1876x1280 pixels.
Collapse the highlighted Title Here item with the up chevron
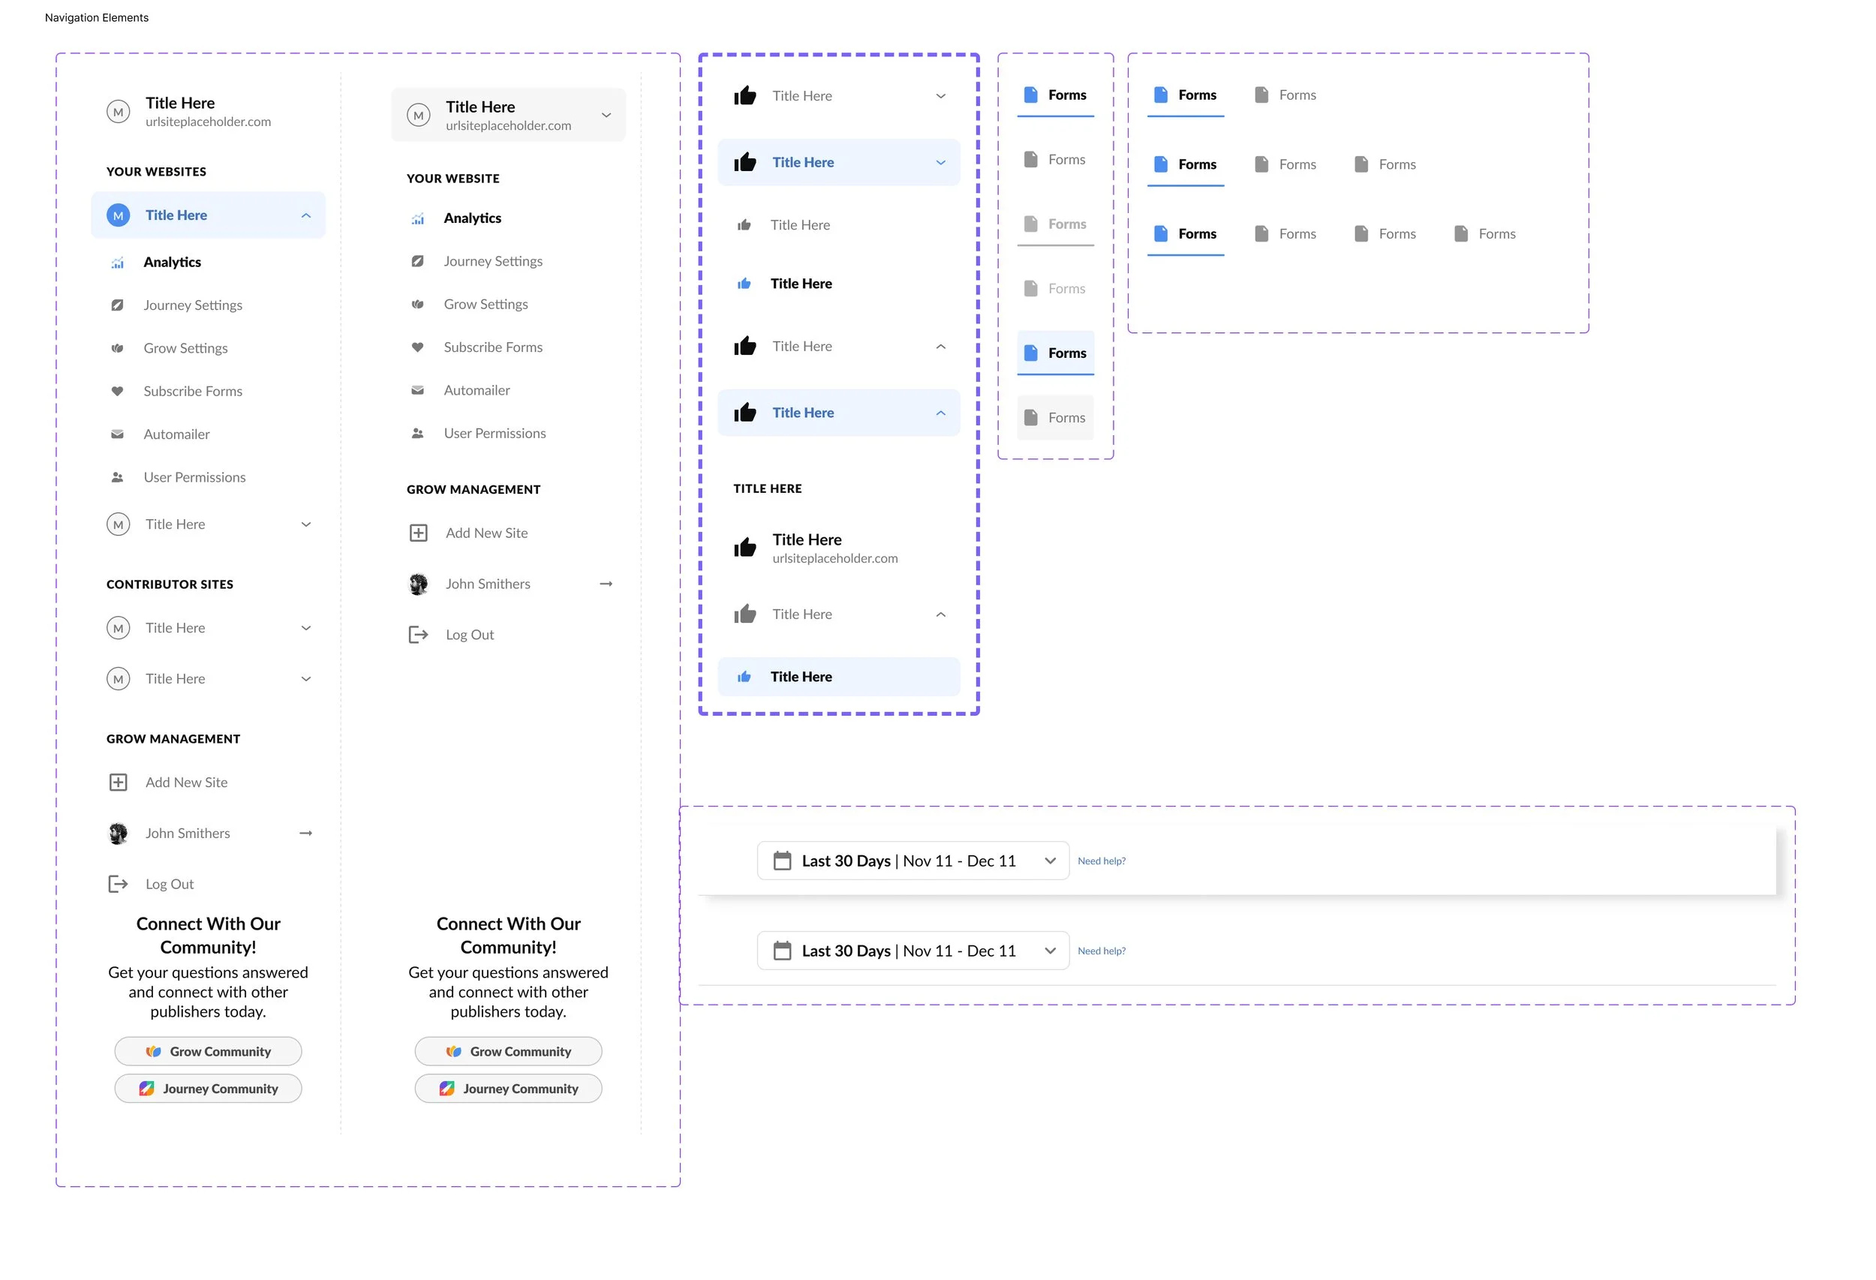tap(942, 414)
